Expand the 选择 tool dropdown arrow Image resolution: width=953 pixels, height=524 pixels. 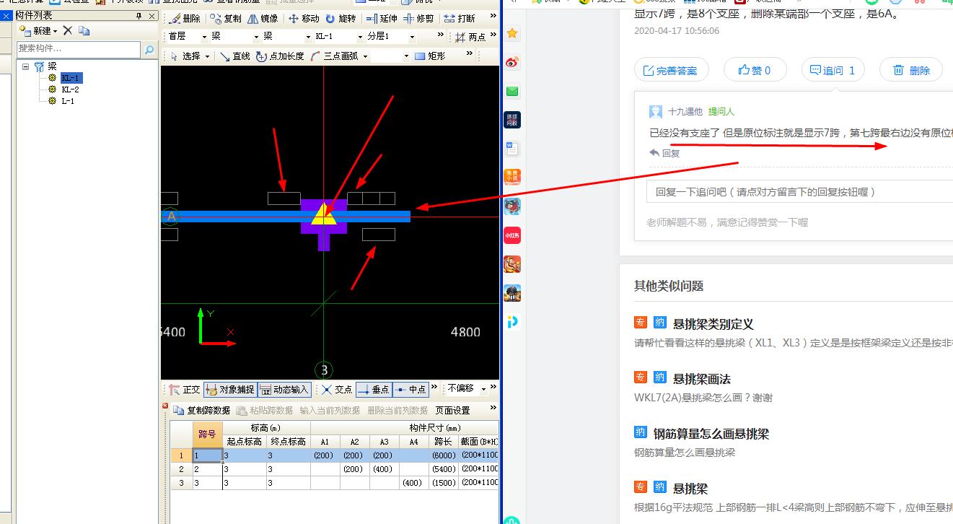point(207,56)
